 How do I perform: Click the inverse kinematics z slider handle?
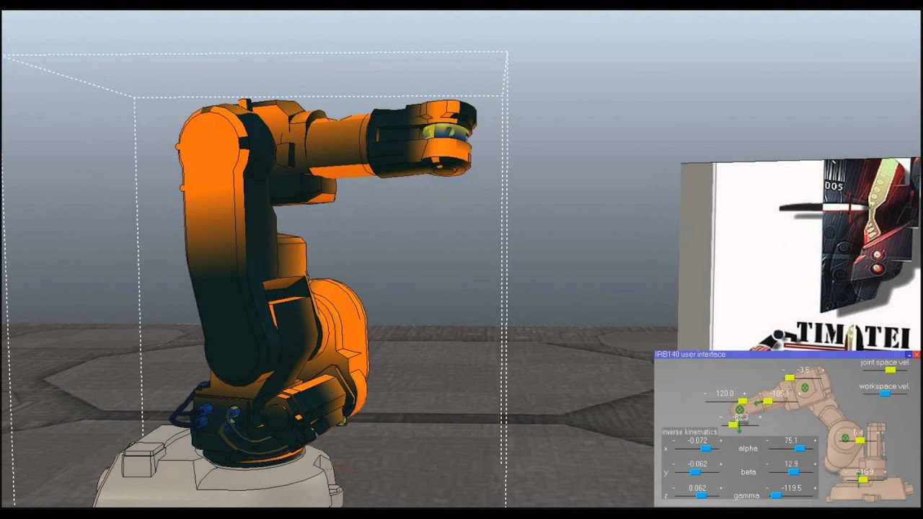pos(702,495)
